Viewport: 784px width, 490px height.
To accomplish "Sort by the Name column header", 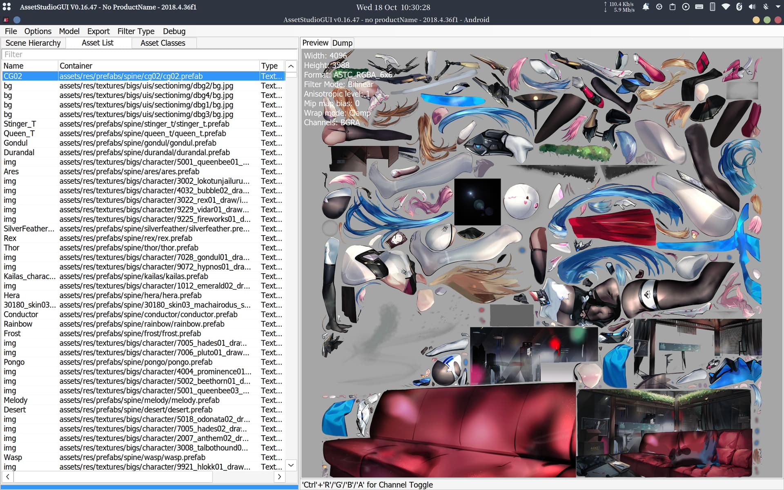I will tap(30, 66).
